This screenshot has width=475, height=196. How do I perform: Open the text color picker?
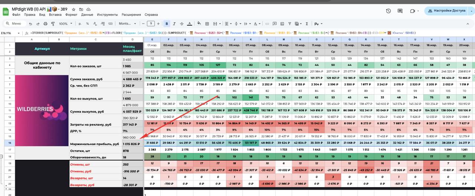(x=189, y=24)
